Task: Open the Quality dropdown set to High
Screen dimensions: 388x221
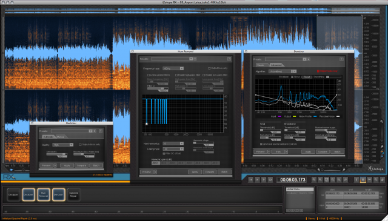Action: [63, 145]
